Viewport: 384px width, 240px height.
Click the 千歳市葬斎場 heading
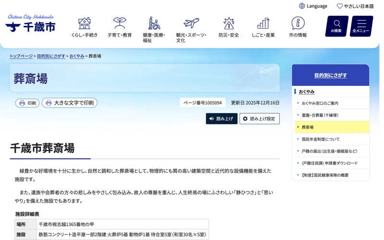(x=42, y=148)
